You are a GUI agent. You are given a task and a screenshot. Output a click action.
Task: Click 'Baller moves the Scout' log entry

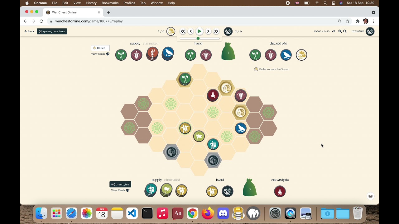pos(272,69)
